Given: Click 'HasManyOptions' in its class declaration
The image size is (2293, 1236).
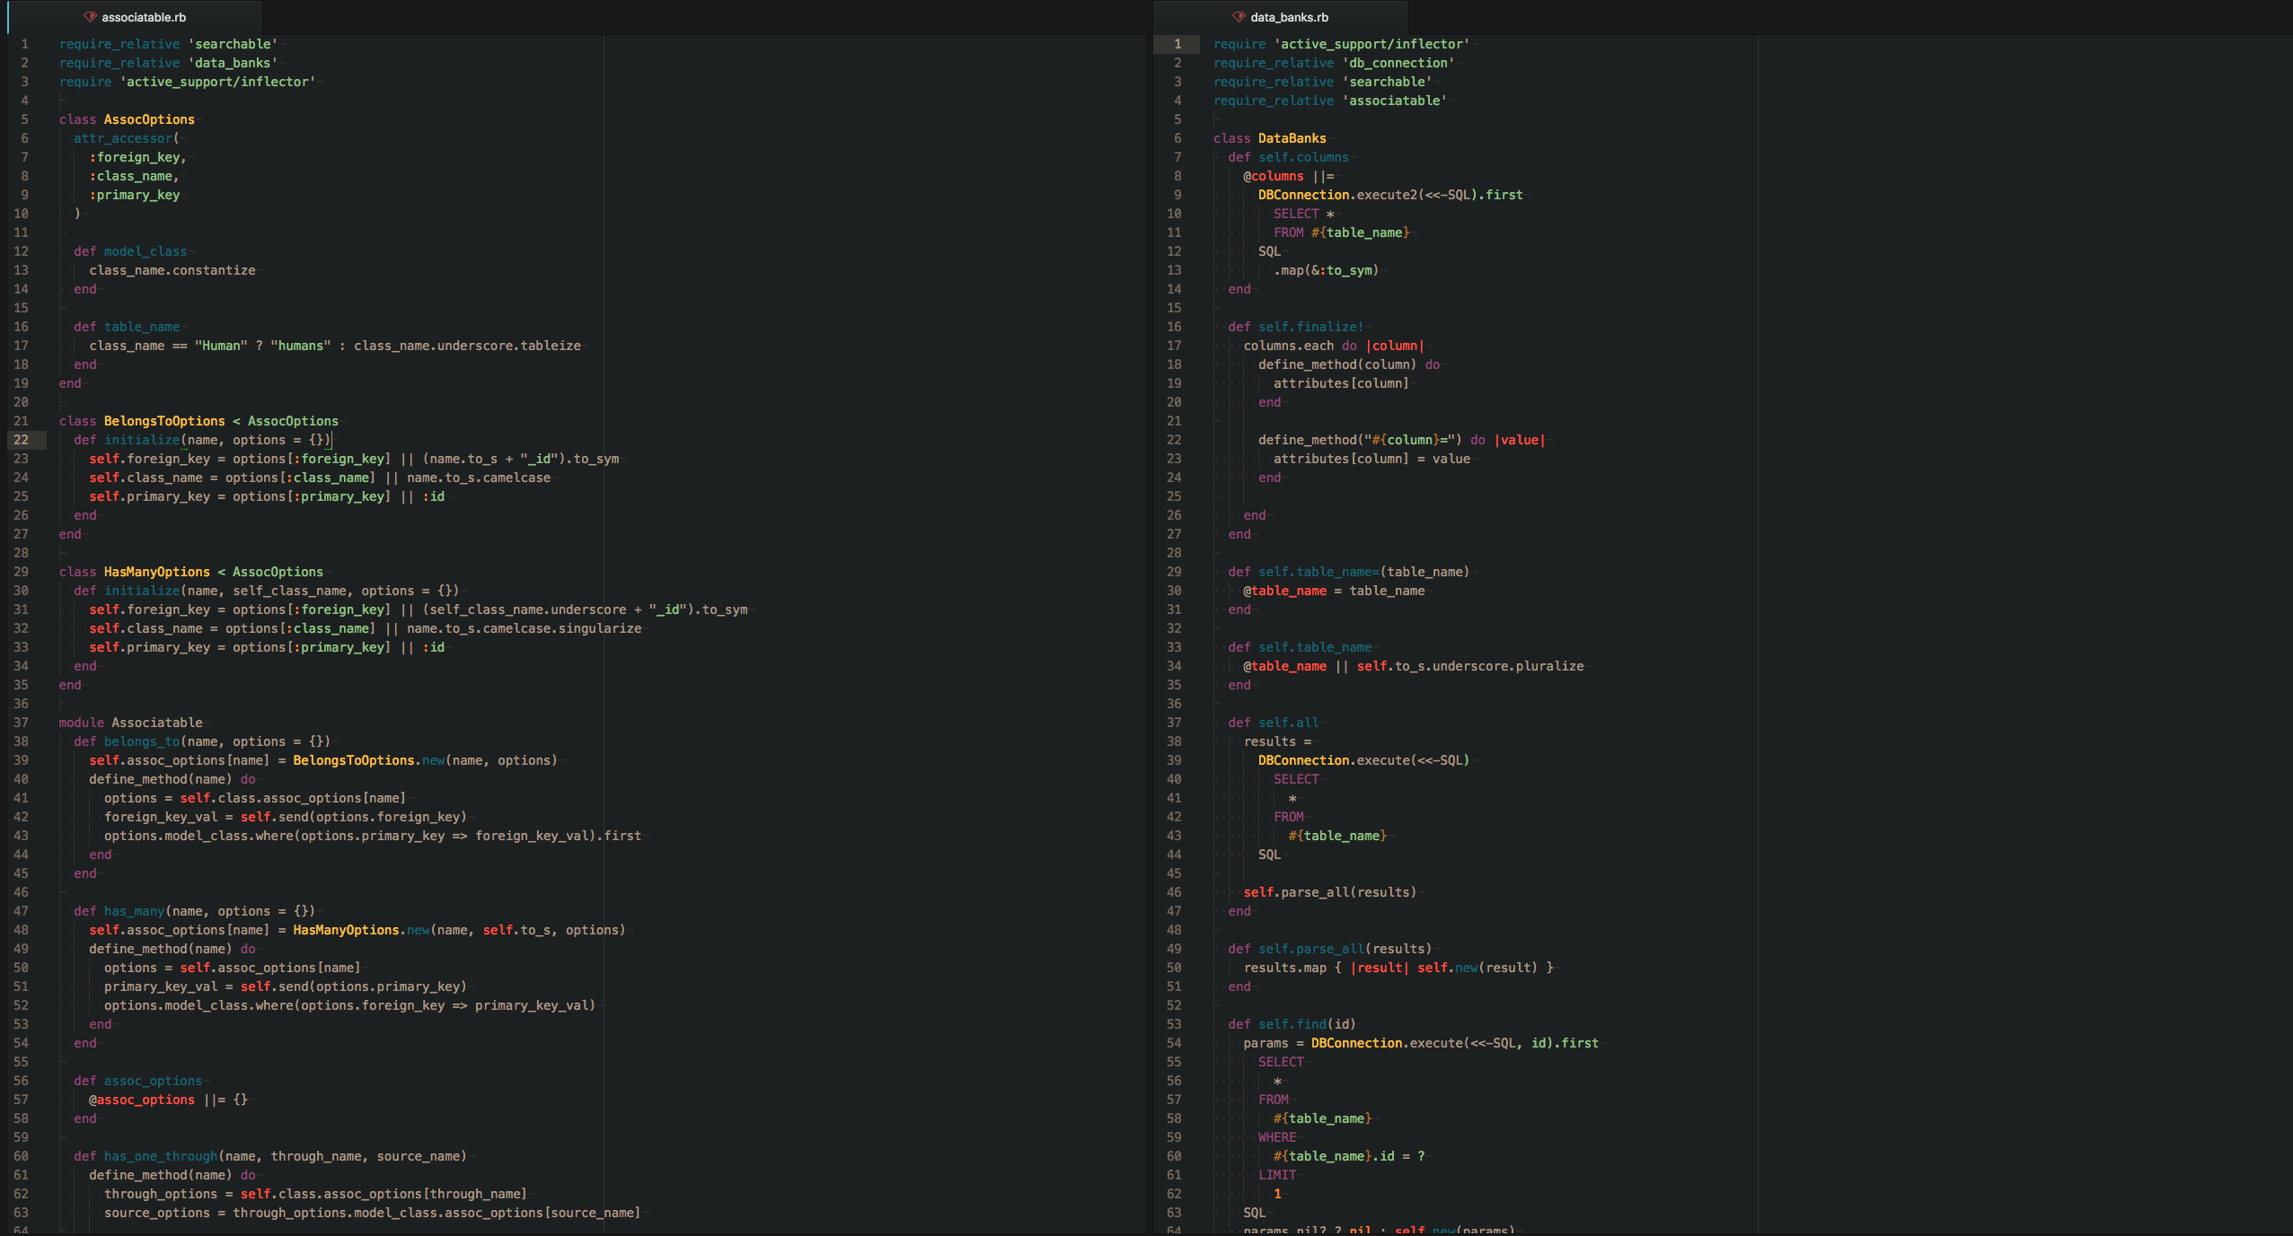Looking at the screenshot, I should tap(156, 572).
